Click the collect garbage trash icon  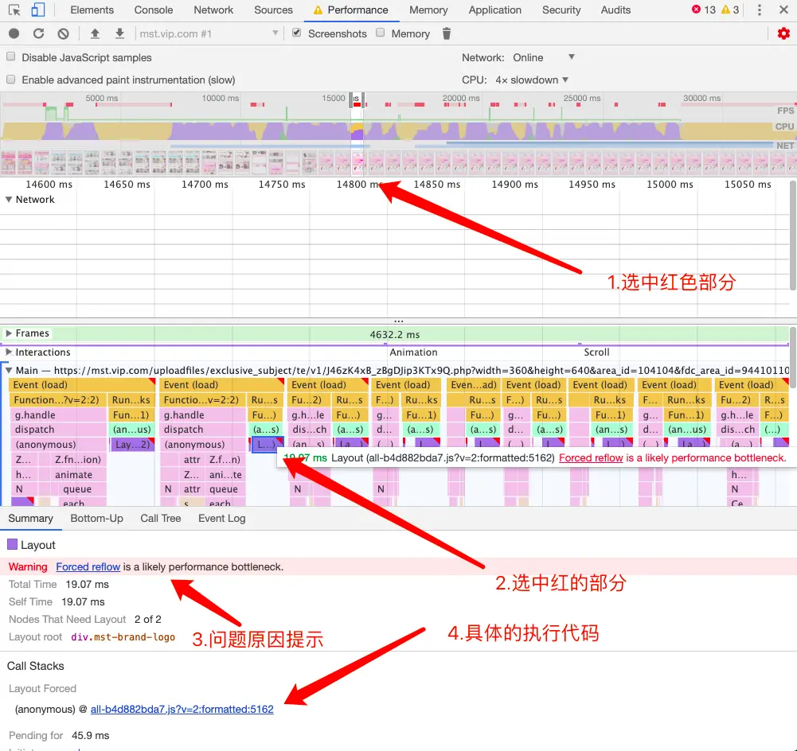[x=447, y=33]
